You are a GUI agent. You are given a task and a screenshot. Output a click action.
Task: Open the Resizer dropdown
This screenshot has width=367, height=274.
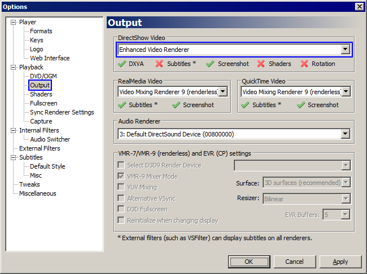pyautogui.click(x=346, y=198)
